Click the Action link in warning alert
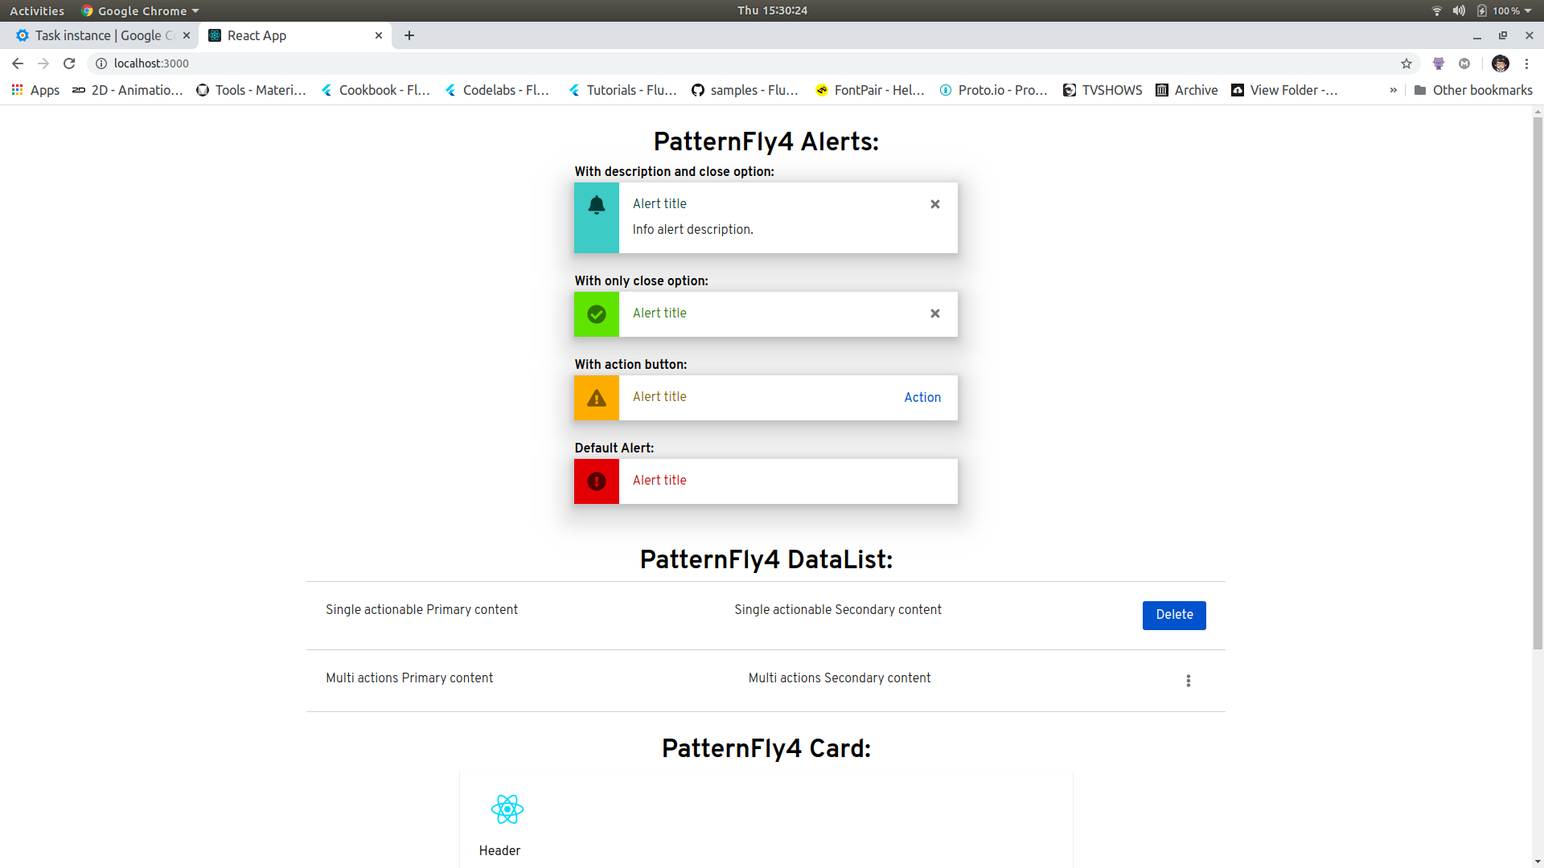Viewport: 1544px width, 868px height. click(922, 397)
